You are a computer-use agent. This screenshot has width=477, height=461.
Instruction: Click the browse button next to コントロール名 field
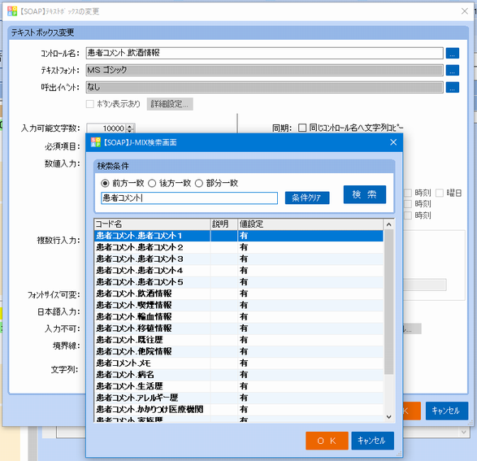coord(453,53)
